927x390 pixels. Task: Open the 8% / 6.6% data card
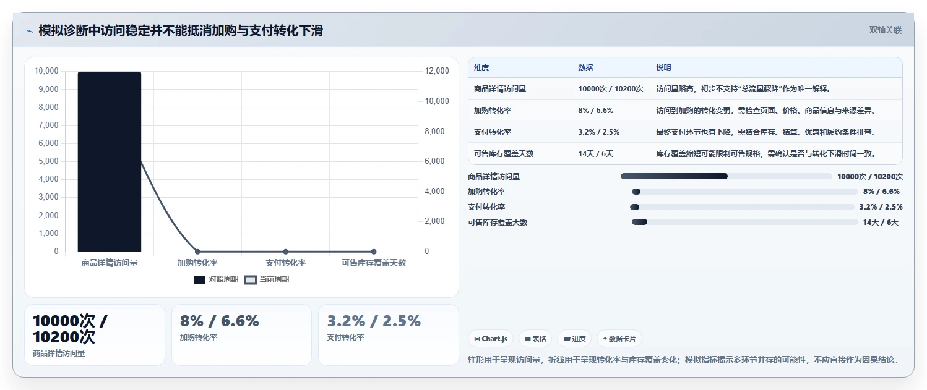241,335
